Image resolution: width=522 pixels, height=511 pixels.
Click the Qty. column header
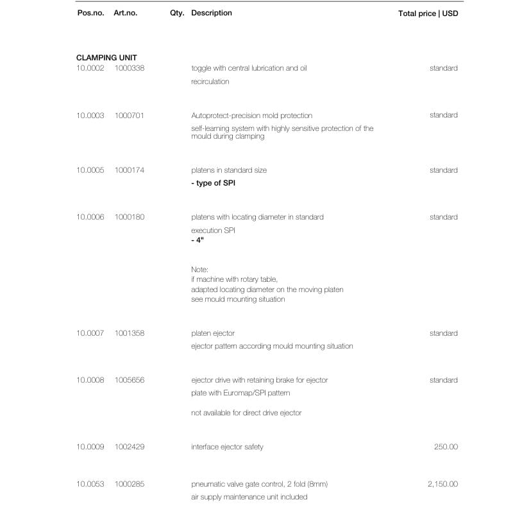pos(177,13)
